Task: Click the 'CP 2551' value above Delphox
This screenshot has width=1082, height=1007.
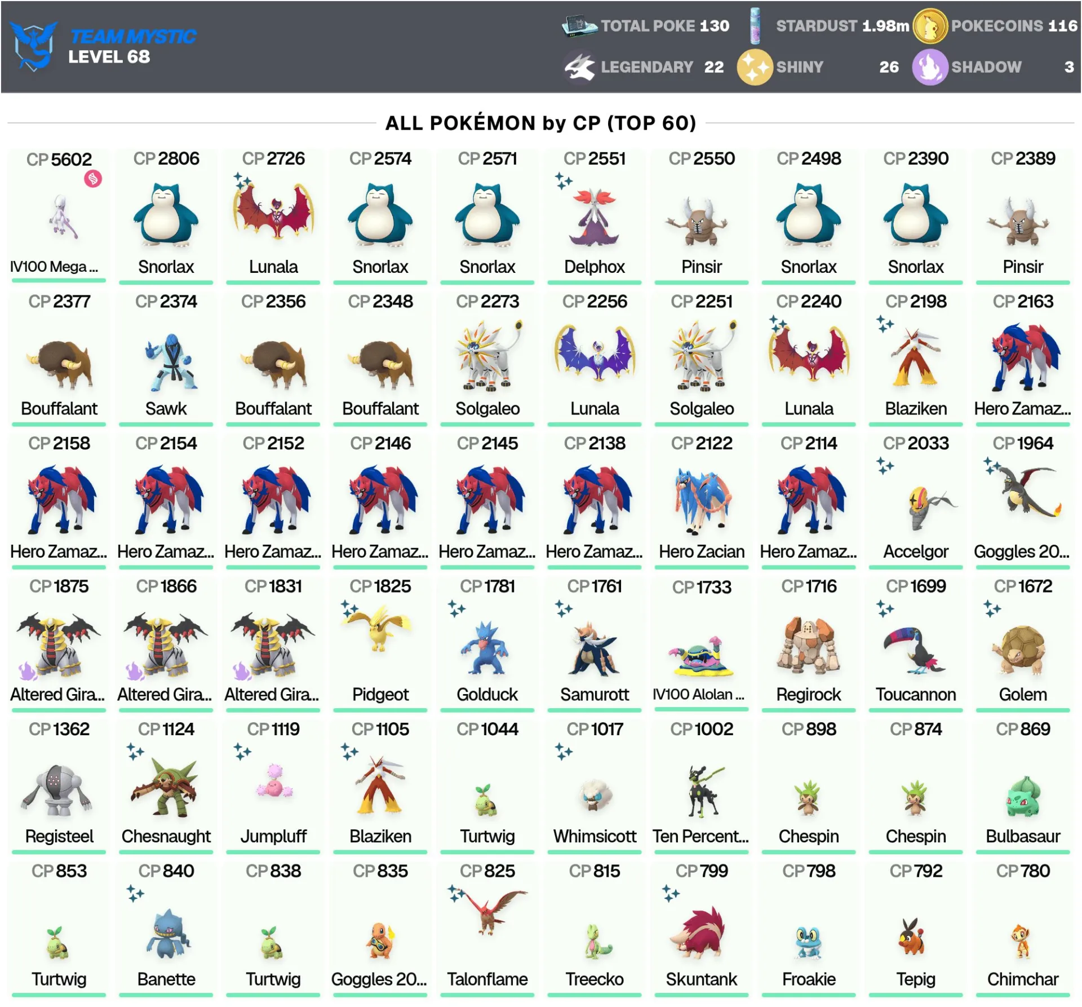Action: tap(595, 158)
